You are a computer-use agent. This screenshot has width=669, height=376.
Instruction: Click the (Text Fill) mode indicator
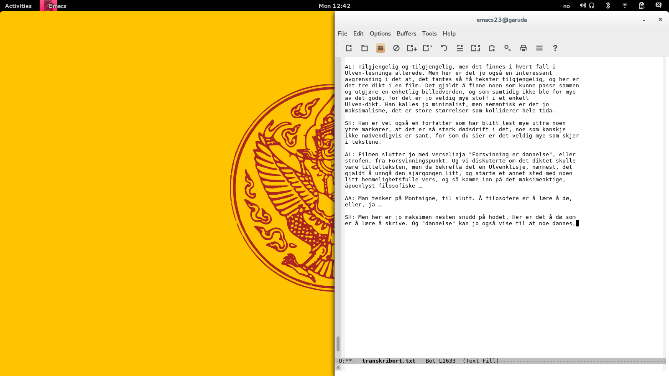(x=481, y=361)
